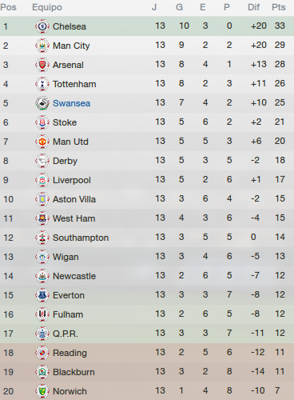Open the Stoke team name
Viewport: 294px width, 400px height.
[65, 122]
